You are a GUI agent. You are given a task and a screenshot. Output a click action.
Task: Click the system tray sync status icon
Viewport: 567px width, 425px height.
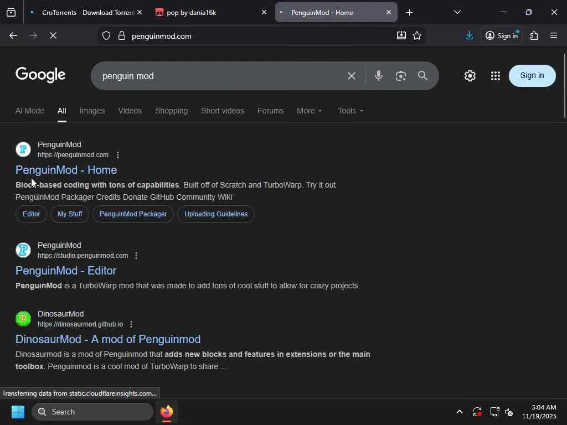tap(477, 412)
